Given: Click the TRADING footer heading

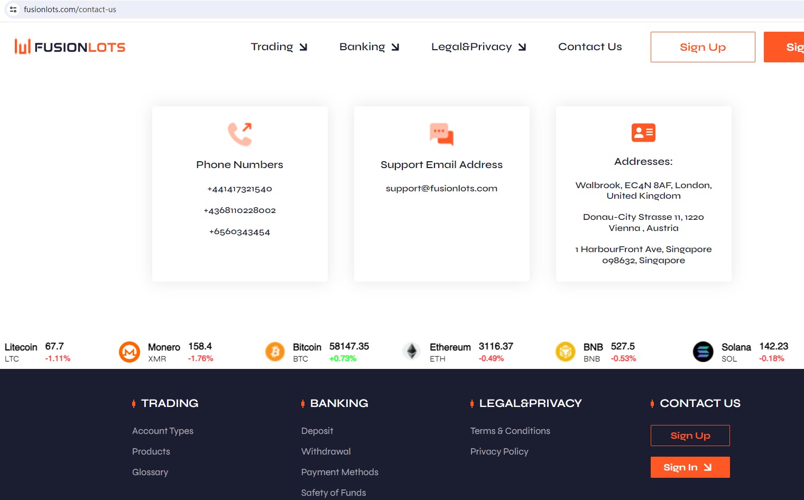Looking at the screenshot, I should coord(170,403).
